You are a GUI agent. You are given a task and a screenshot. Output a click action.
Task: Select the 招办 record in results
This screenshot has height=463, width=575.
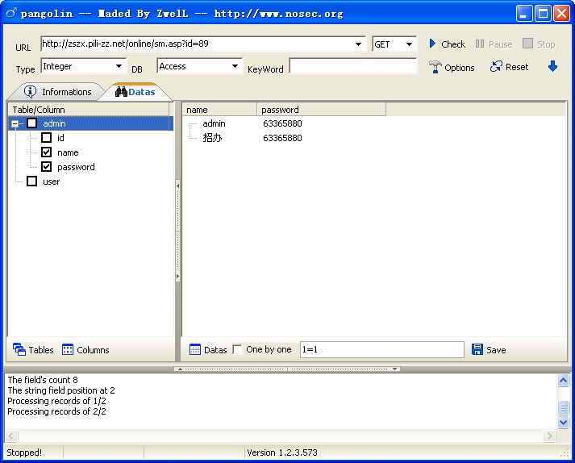[x=212, y=138]
